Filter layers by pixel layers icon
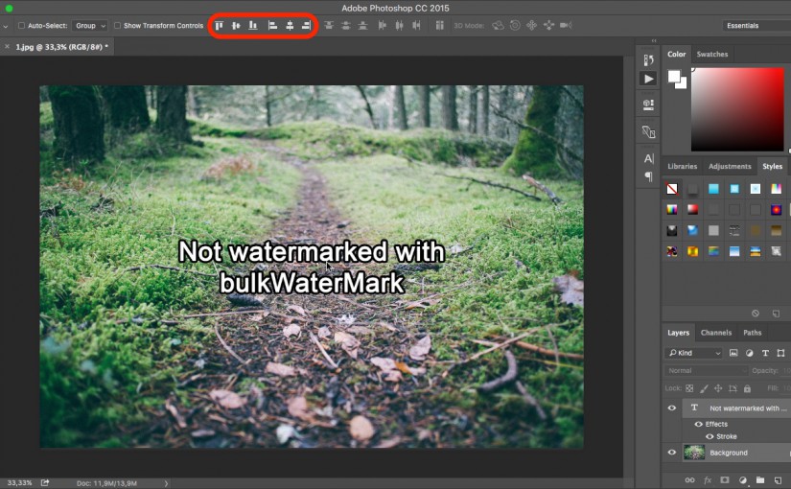The width and height of the screenshot is (791, 489). pyautogui.click(x=733, y=353)
